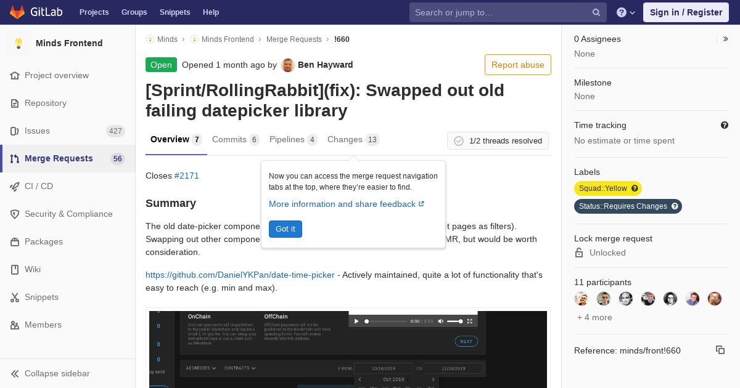
Task: Click the video volume slider
Action: pyautogui.click(x=454, y=321)
